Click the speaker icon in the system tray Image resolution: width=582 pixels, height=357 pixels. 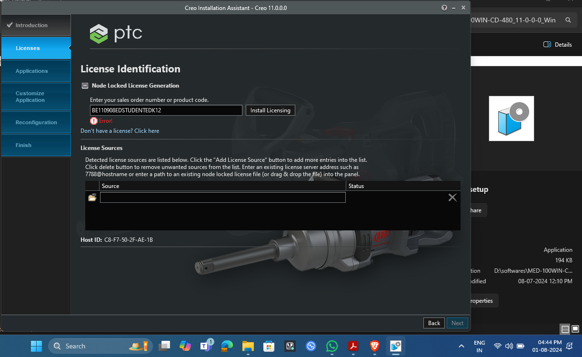pyautogui.click(x=509, y=346)
